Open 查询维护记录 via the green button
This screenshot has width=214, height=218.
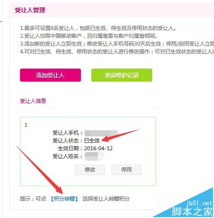[122, 75]
